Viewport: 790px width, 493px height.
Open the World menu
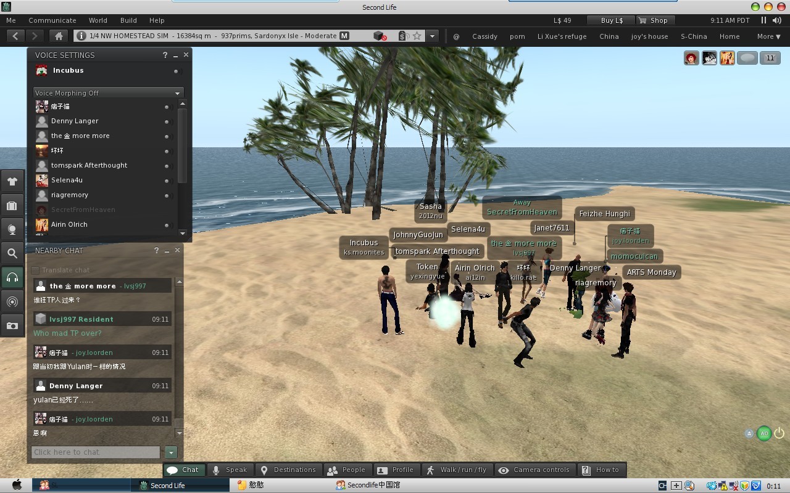98,20
